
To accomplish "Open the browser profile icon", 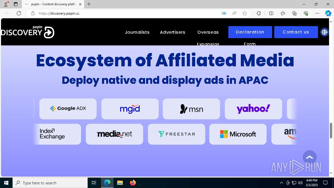I will tap(6, 4).
